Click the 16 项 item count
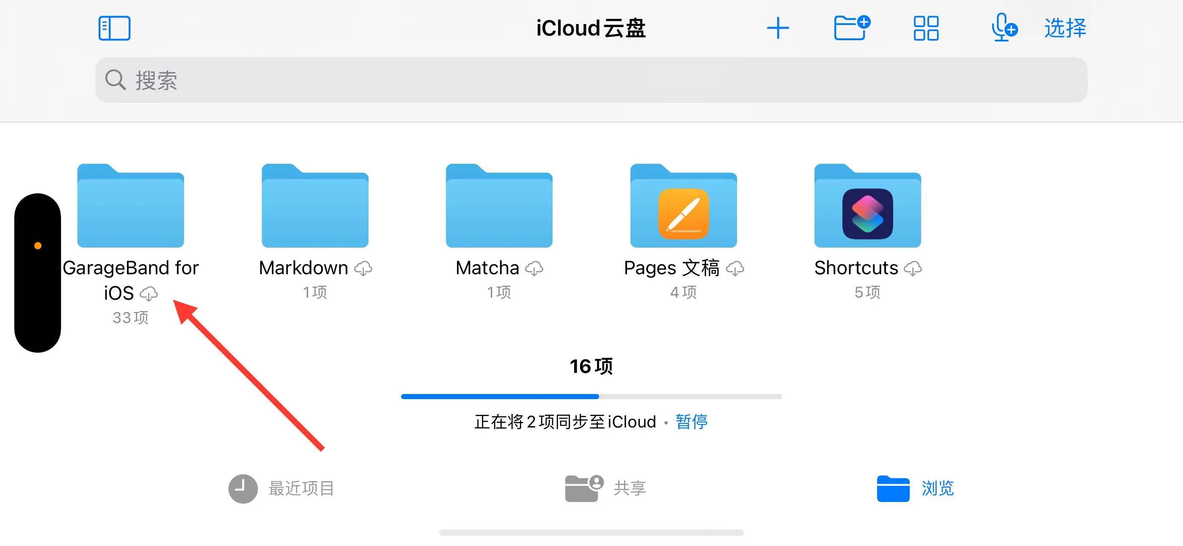1183x546 pixels. pyautogui.click(x=591, y=366)
